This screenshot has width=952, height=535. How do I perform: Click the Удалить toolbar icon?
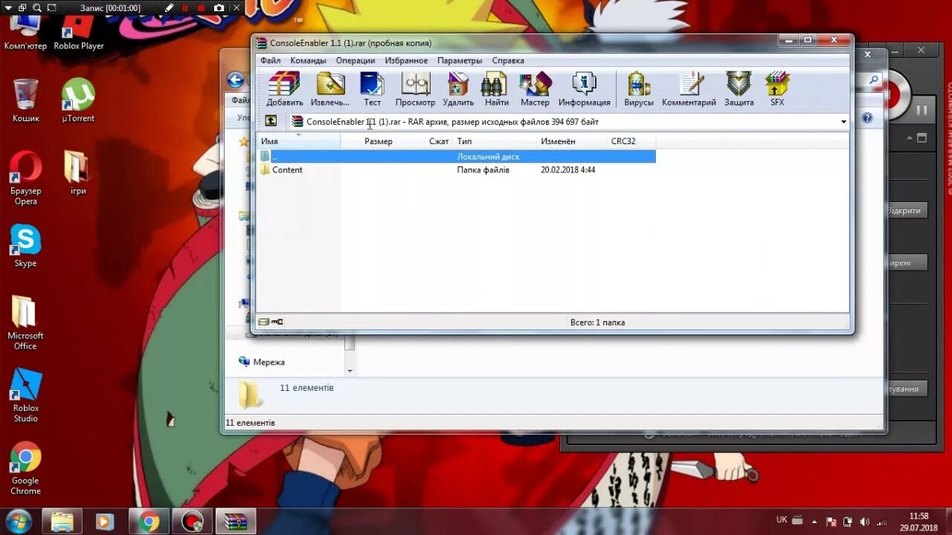[458, 89]
